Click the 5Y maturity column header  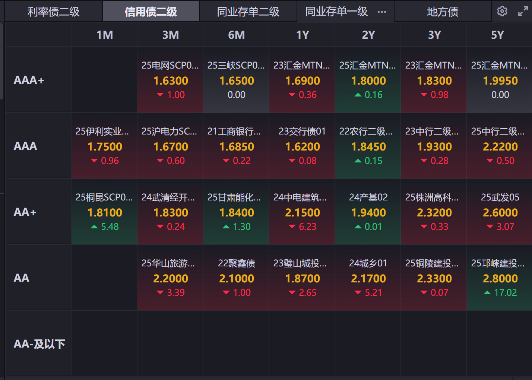point(497,35)
